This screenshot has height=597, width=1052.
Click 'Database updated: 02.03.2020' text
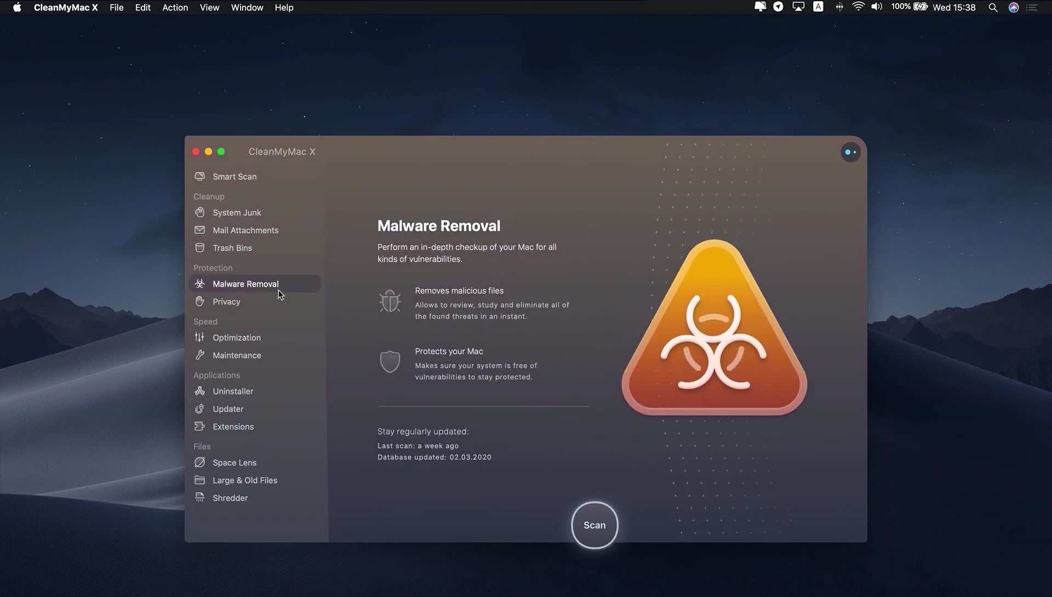coord(434,457)
